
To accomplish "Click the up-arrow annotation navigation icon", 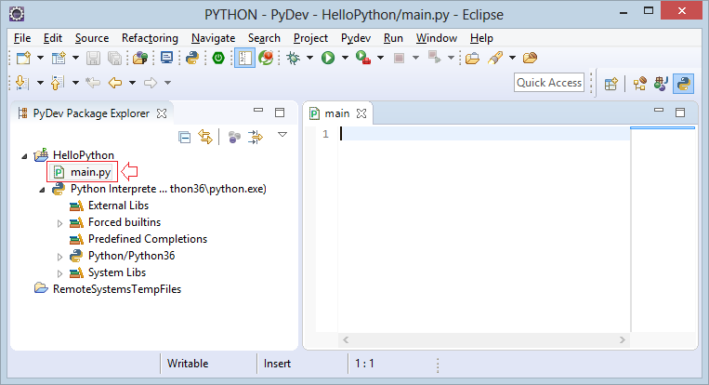I will tap(58, 83).
